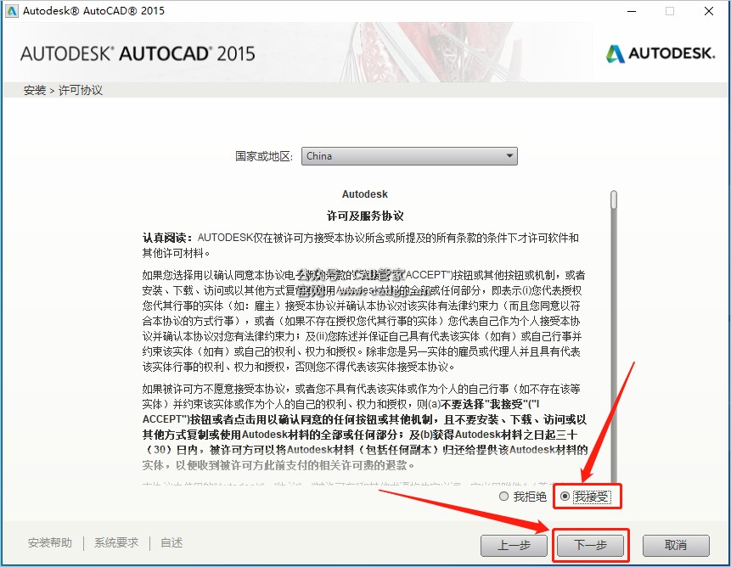Click the 许可协议 breadcrumb text
This screenshot has width=731, height=567.
click(x=80, y=90)
